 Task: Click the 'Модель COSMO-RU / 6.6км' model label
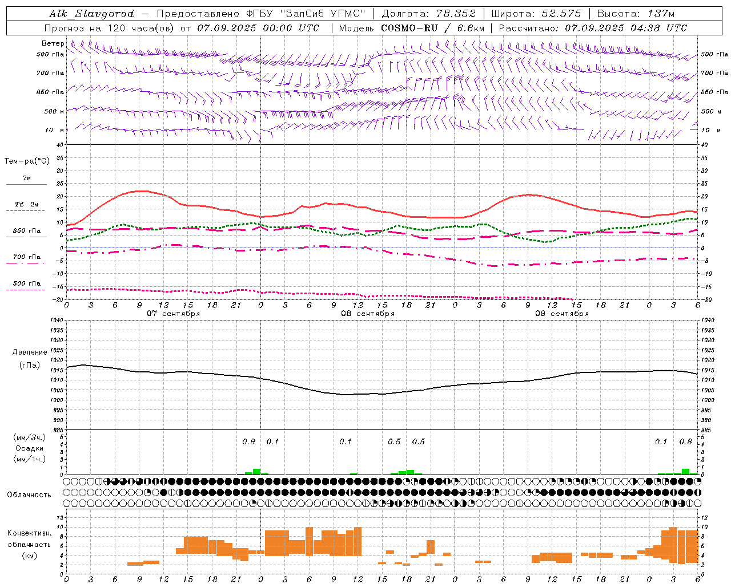pos(412,28)
